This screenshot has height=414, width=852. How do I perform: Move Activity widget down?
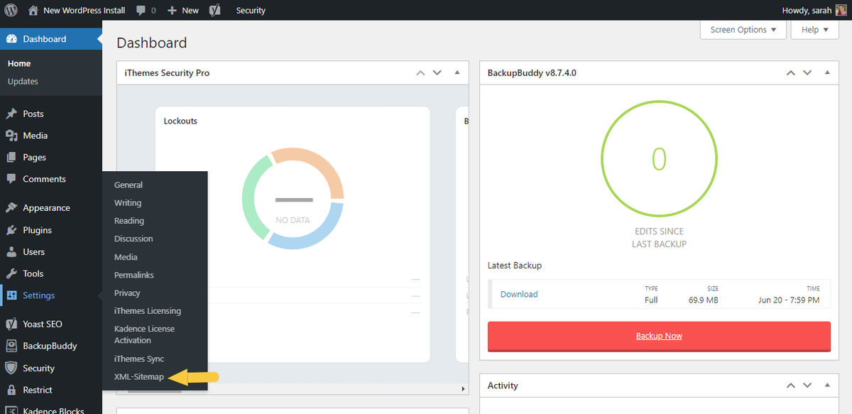point(808,386)
